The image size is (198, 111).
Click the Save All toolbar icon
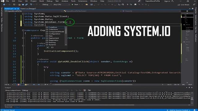(26, 5)
